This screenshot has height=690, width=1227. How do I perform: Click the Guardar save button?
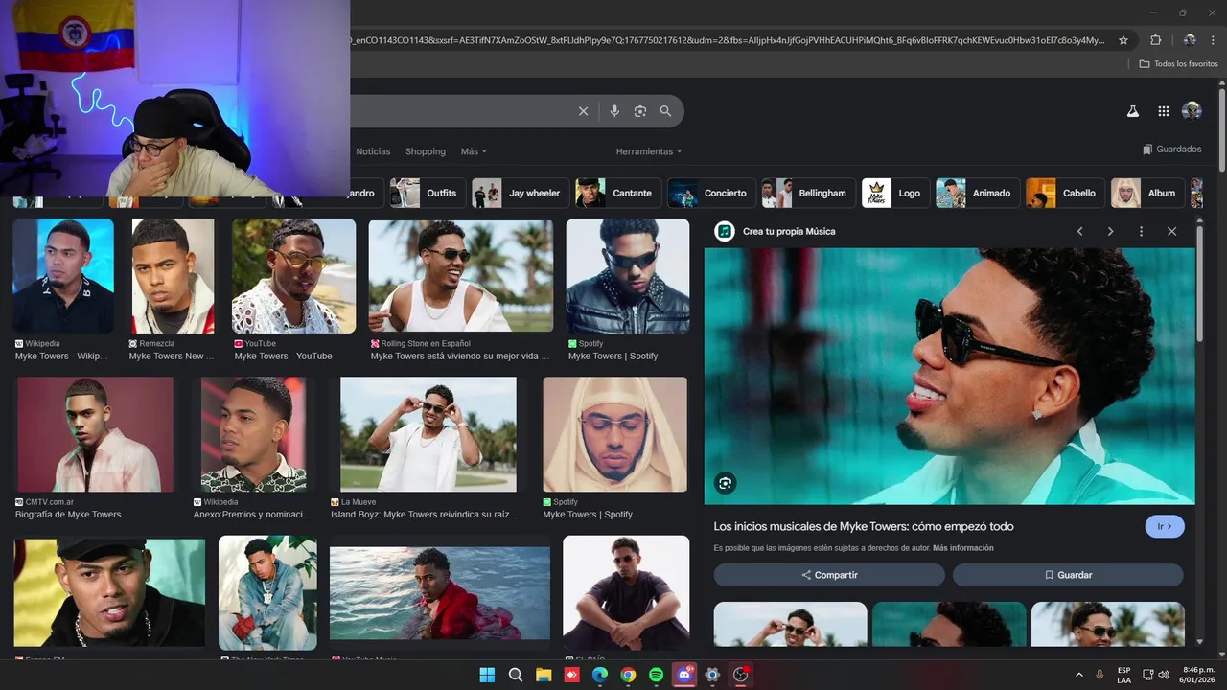click(1068, 575)
